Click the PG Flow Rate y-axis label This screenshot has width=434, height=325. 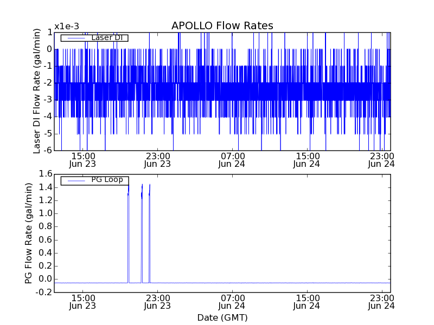pyautogui.click(x=28, y=233)
